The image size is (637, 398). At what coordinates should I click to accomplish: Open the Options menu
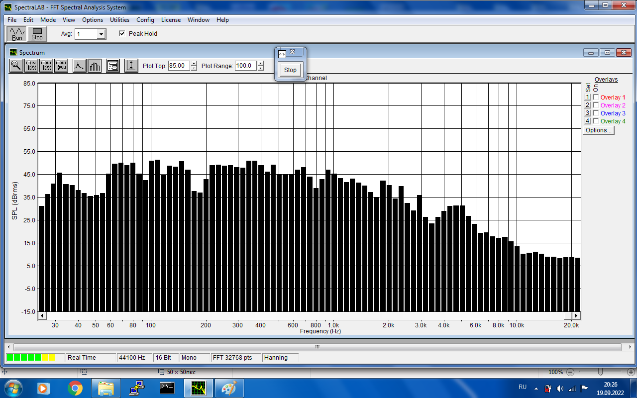[93, 20]
